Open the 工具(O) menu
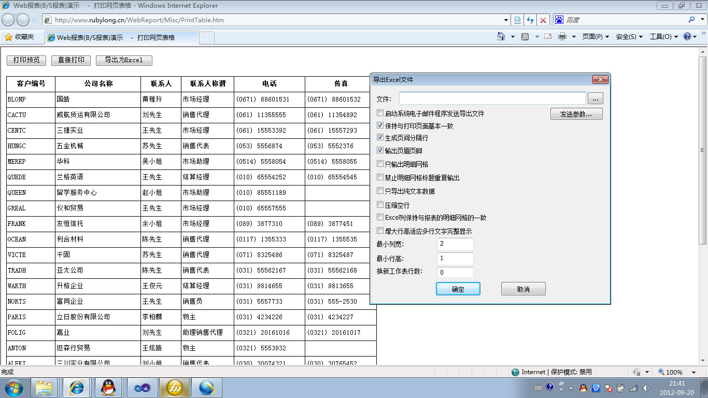Image resolution: width=708 pixels, height=398 pixels. pyautogui.click(x=663, y=37)
